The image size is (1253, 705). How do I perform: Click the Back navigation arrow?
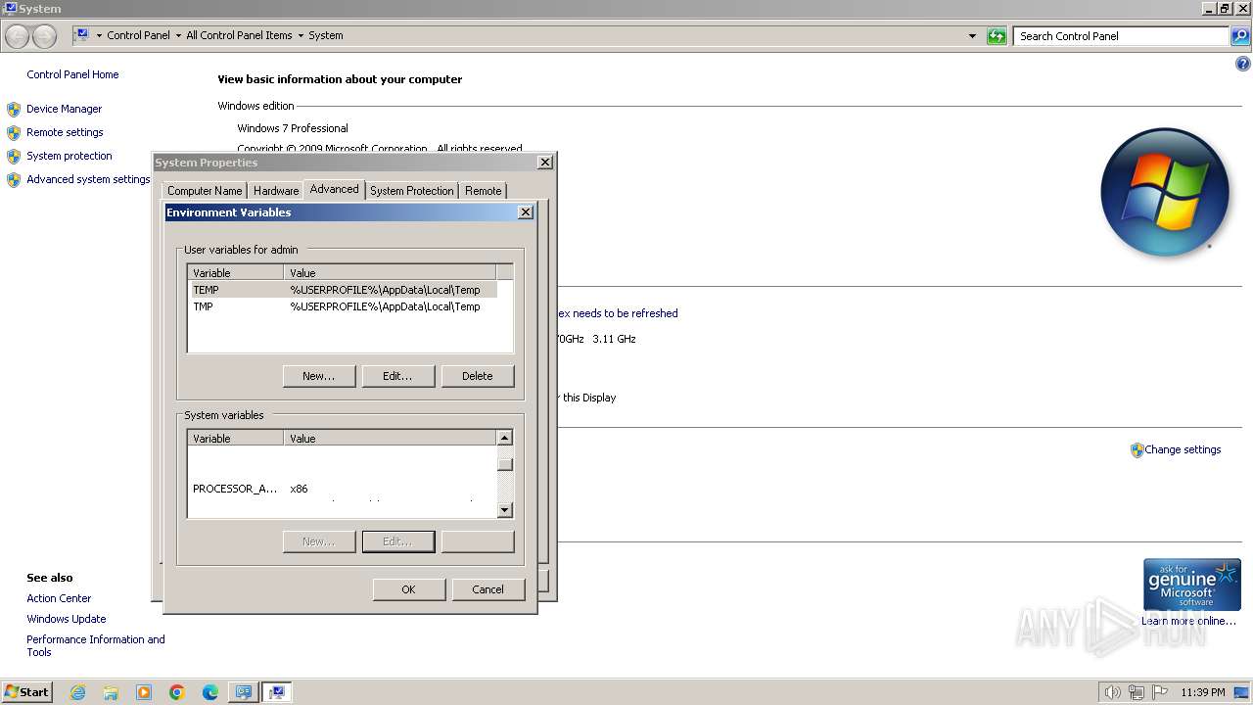tap(18, 36)
